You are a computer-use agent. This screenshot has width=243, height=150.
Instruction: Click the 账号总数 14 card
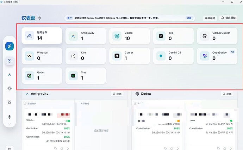pyautogui.click(x=42, y=36)
